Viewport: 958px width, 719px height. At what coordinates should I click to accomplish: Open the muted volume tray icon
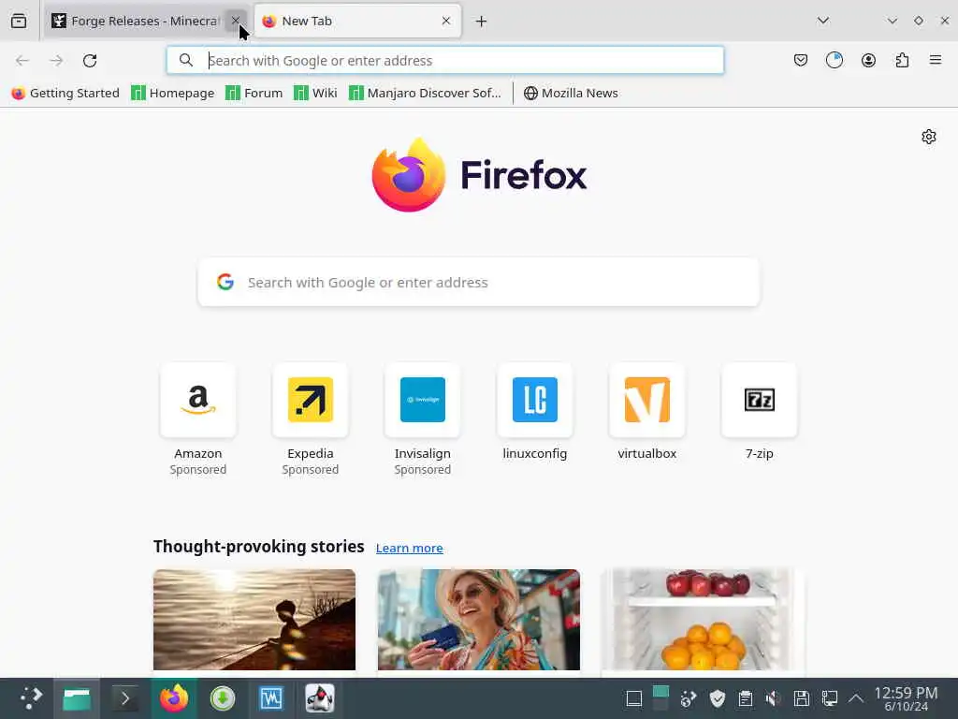click(x=773, y=698)
